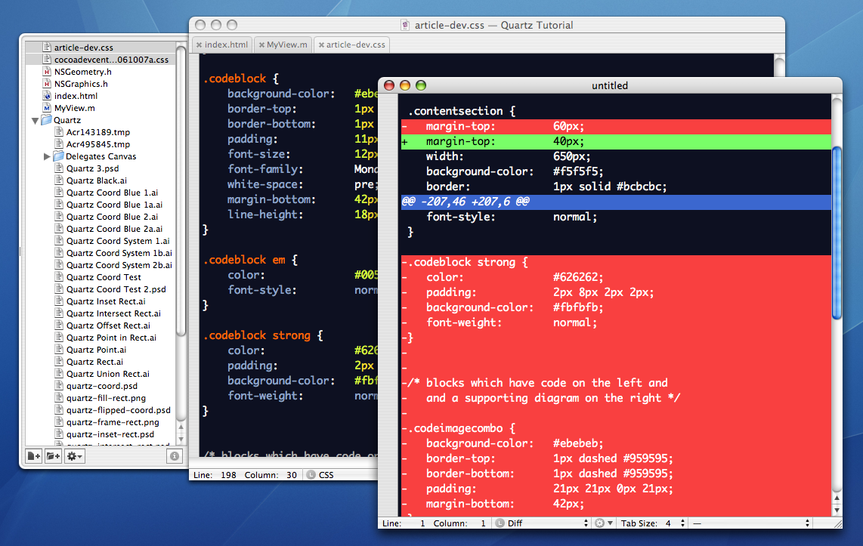Click the file icon beside Quartz 3.psd

pos(59,168)
